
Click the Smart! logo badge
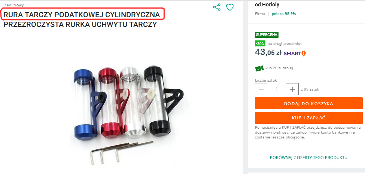coord(295,54)
